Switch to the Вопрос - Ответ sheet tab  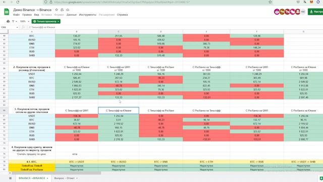coord(64,178)
